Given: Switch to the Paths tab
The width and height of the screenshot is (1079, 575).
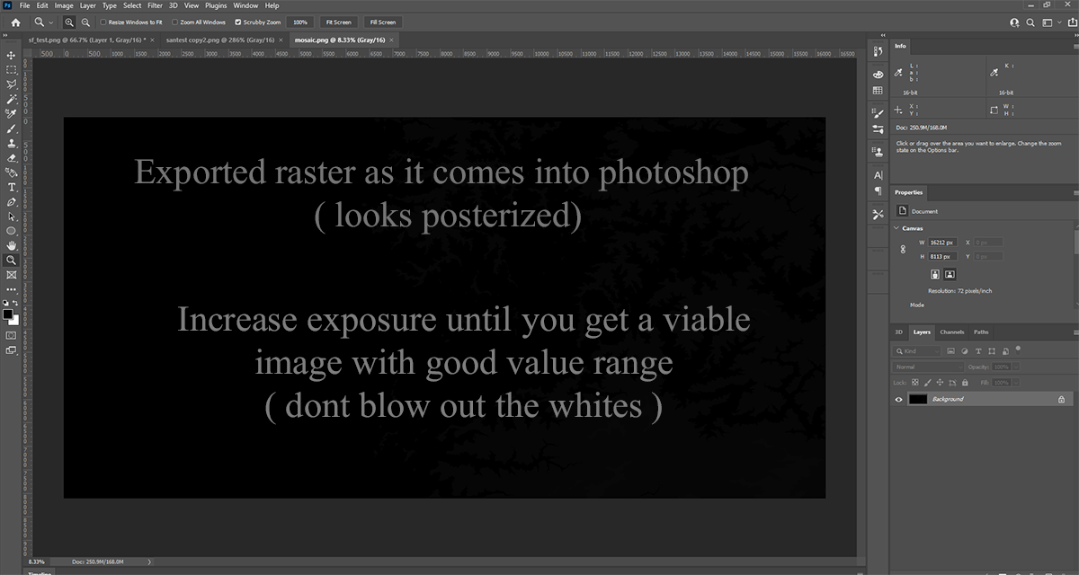Looking at the screenshot, I should pos(981,332).
